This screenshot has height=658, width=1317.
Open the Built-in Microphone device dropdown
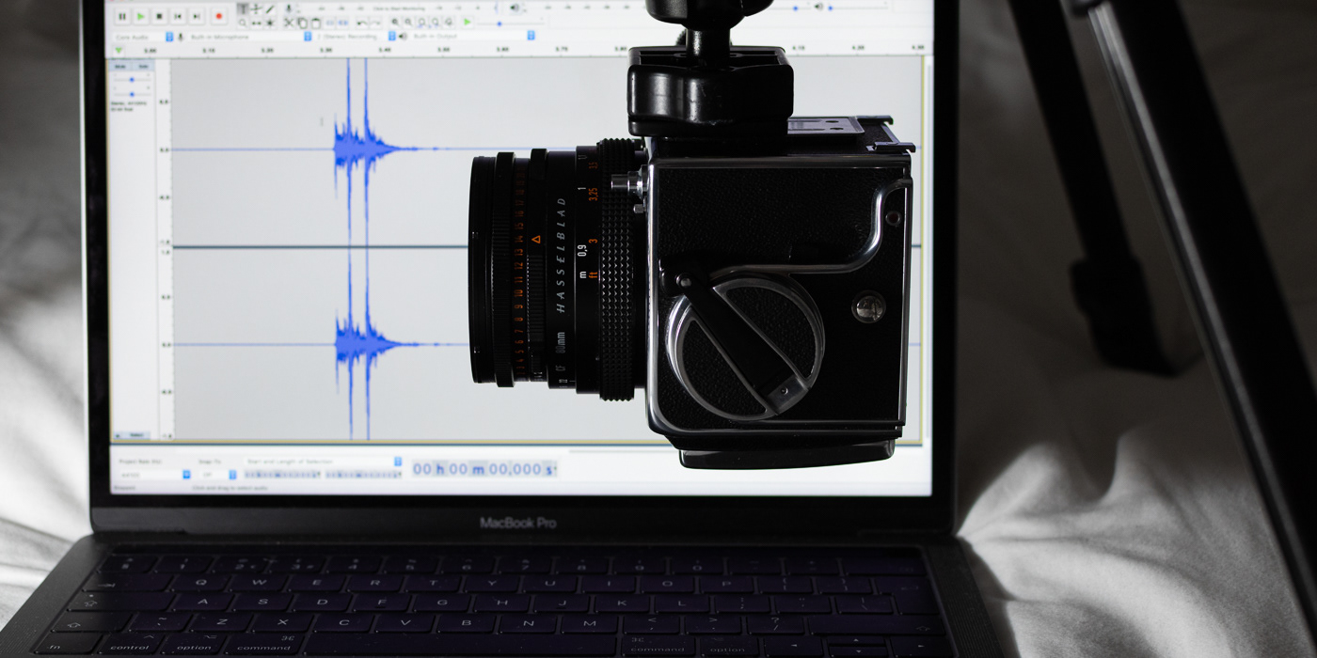point(249,37)
